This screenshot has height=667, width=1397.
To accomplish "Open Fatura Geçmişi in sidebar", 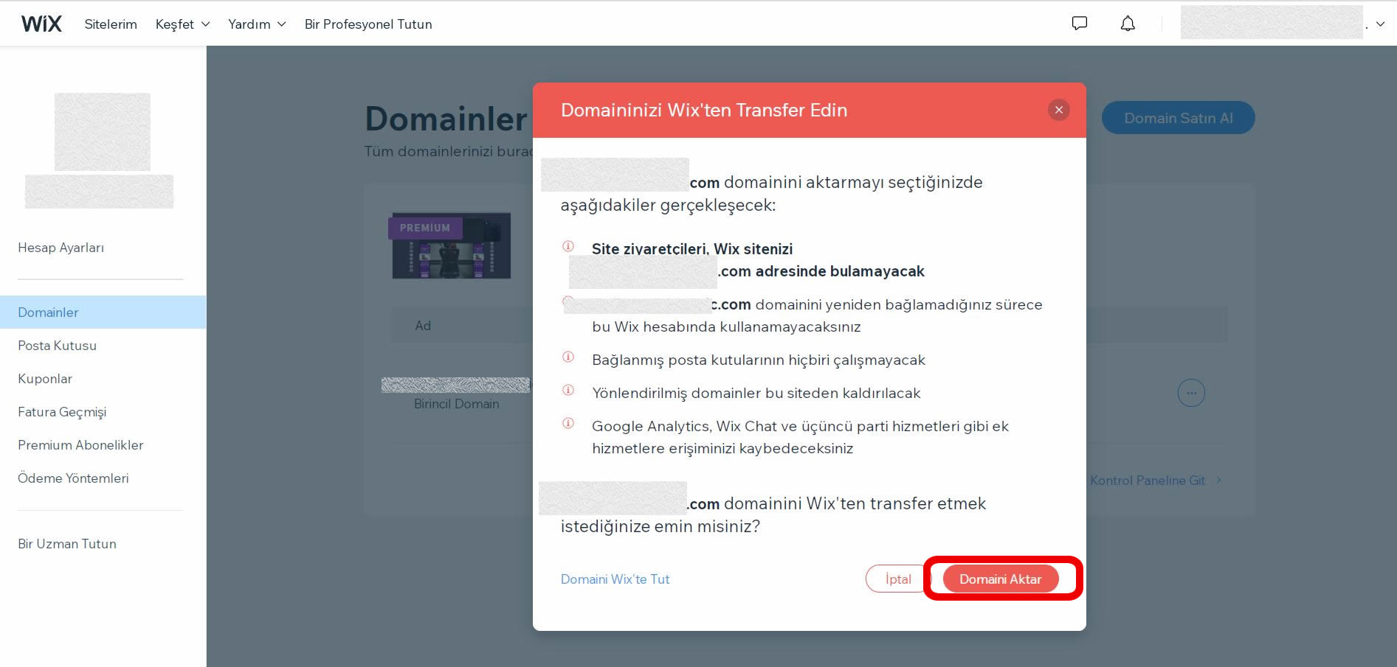I will (62, 412).
